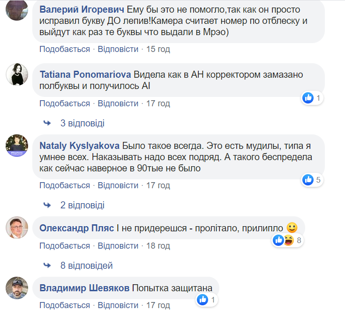Like Nataly Kyslyakova's comment via Подобається
The height and width of the screenshot is (317, 345).
[x=65, y=185]
